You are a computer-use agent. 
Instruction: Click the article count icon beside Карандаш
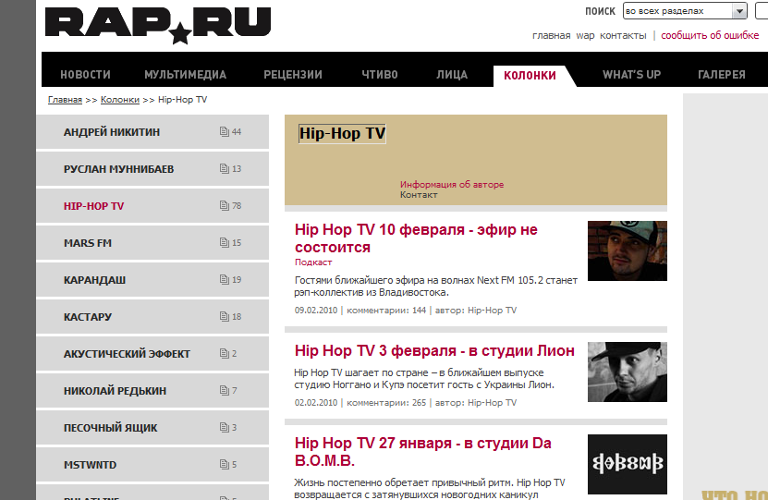tap(225, 279)
